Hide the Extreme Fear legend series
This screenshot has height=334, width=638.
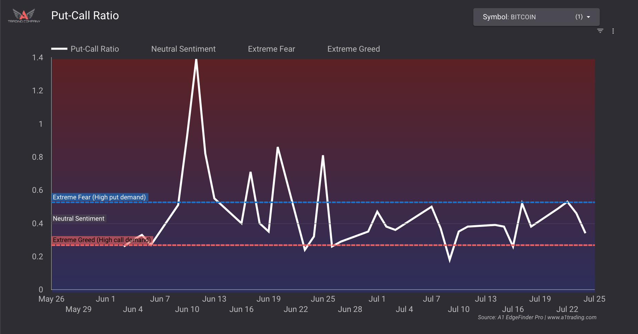click(x=271, y=49)
